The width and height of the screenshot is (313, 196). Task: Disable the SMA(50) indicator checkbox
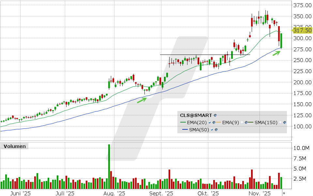pos(212,130)
